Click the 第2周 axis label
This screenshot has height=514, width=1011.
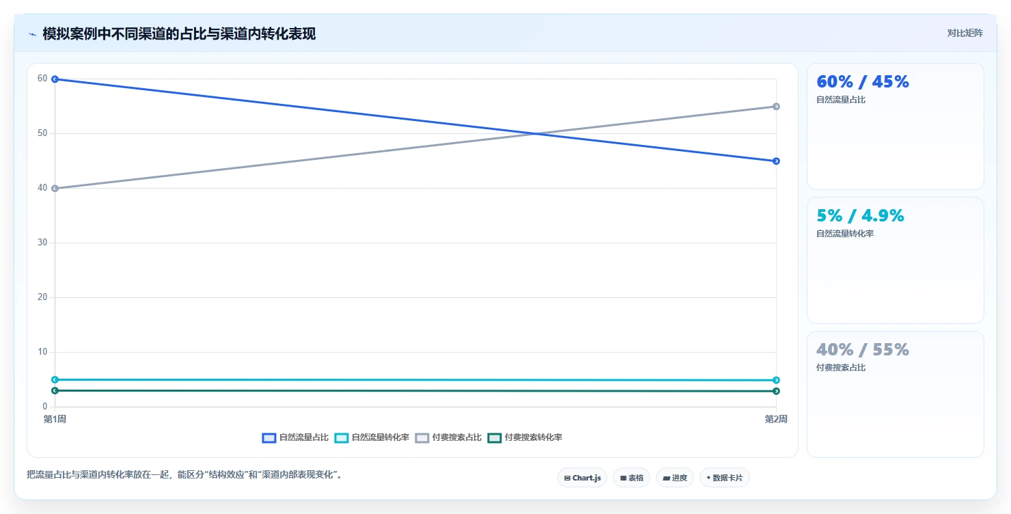[776, 419]
